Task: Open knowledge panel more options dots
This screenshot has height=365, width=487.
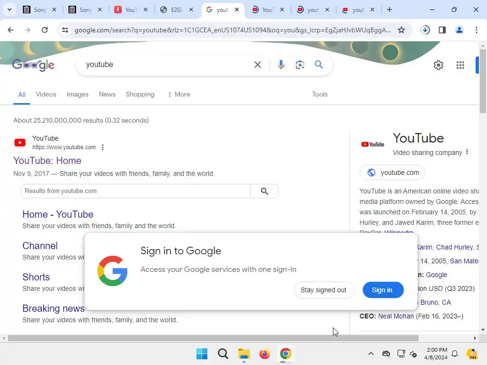Action: [x=467, y=152]
